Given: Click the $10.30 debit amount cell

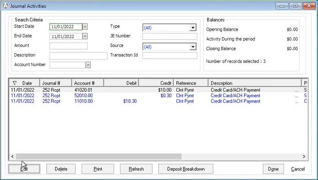Looking at the screenshot, I should tap(130, 101).
